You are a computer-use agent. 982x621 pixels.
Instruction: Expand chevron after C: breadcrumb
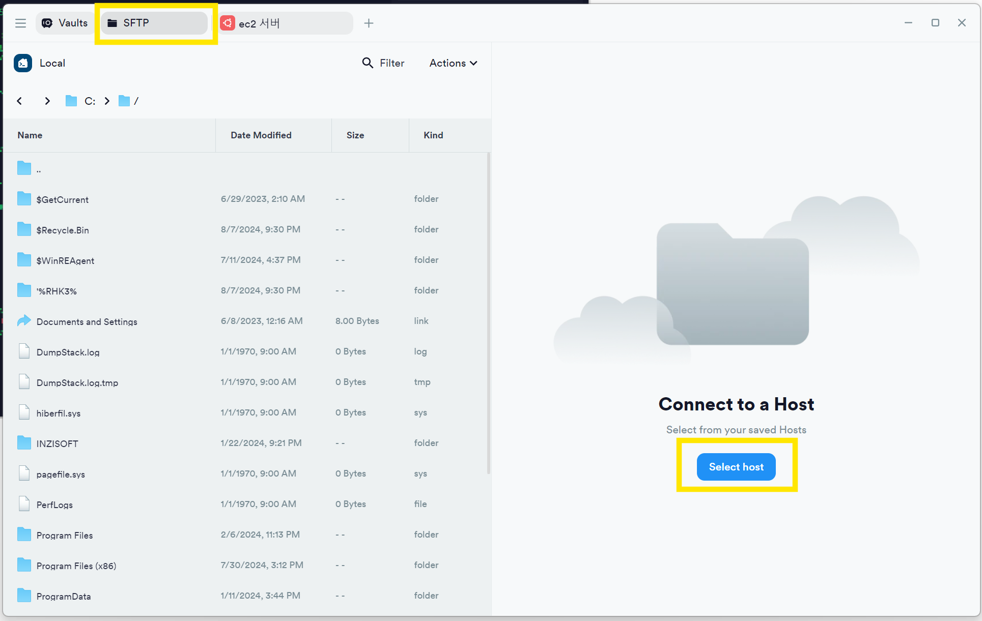coord(107,101)
